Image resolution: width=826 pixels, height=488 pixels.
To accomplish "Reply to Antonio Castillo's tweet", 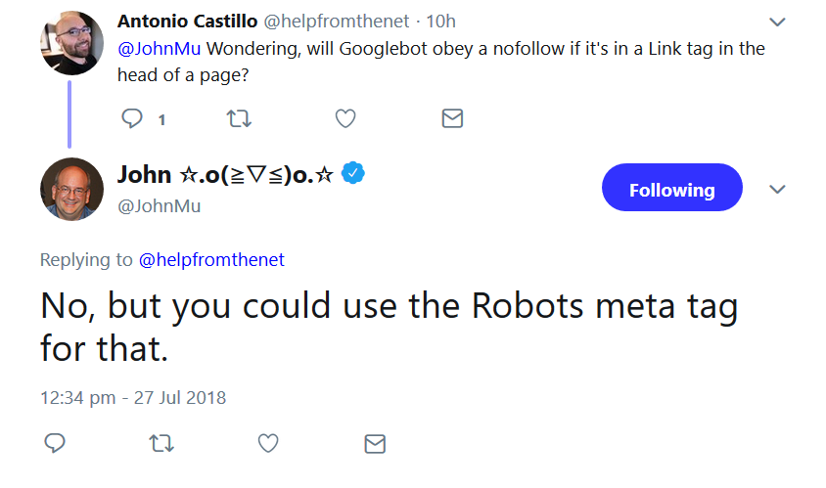I will point(132,119).
